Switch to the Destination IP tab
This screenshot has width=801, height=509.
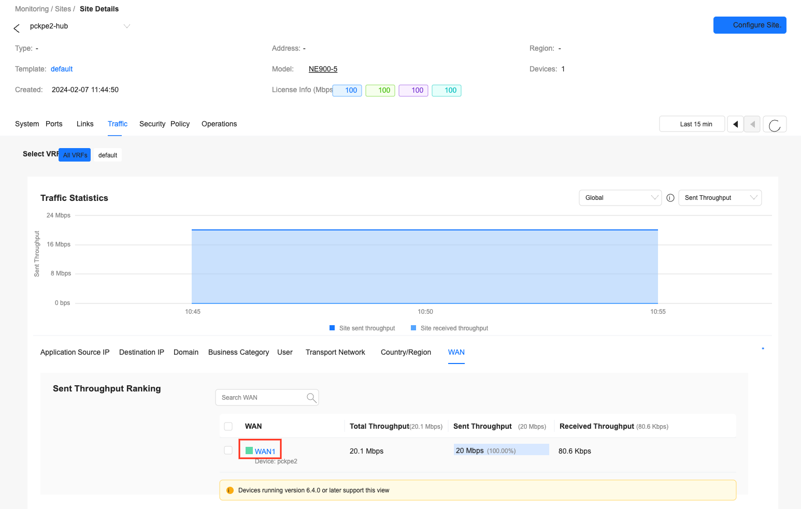[x=141, y=352]
